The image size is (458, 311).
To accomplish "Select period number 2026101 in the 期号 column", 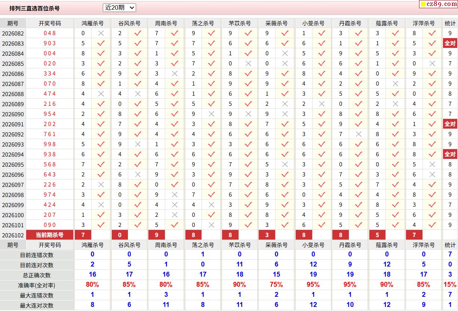I will coord(13,225).
